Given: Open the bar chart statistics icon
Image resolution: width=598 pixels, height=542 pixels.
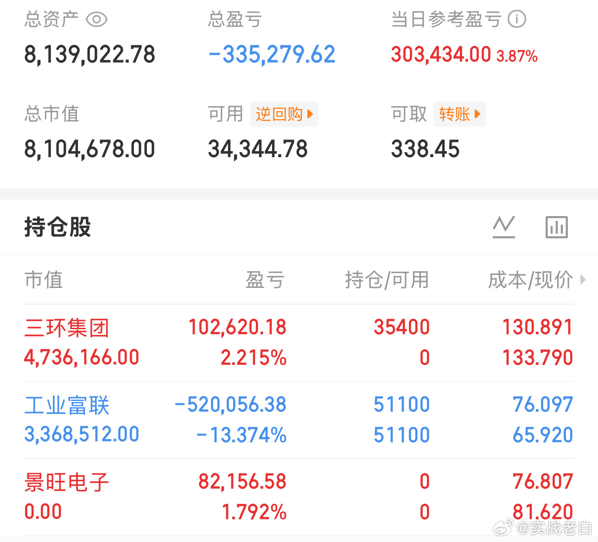Looking at the screenshot, I should pyautogui.click(x=556, y=227).
